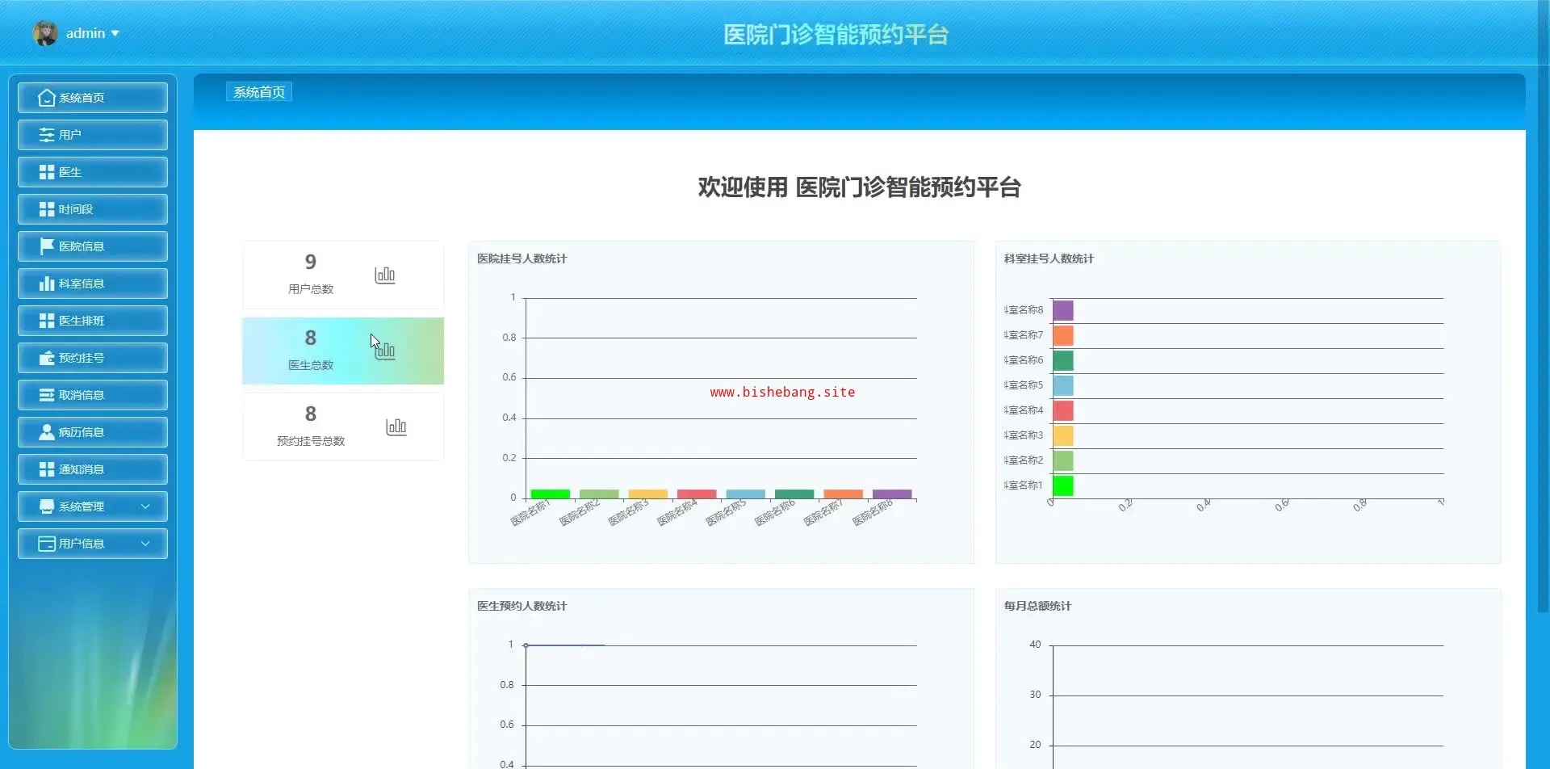This screenshot has width=1550, height=769.
Task: Click the bright green 医院名称1 bar
Action: 550,494
